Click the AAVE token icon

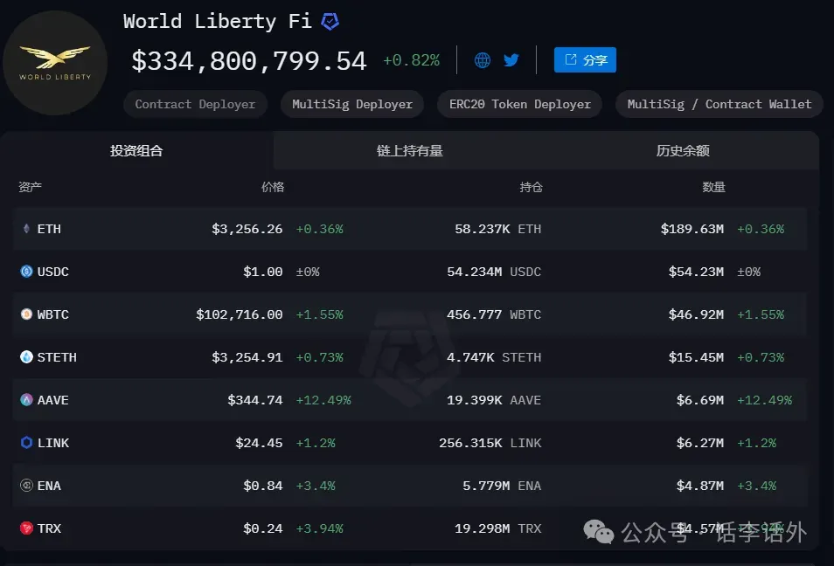pyautogui.click(x=26, y=400)
